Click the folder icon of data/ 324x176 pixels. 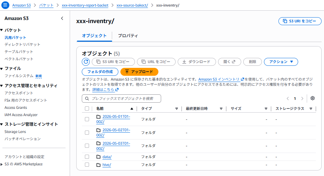pos(98,157)
